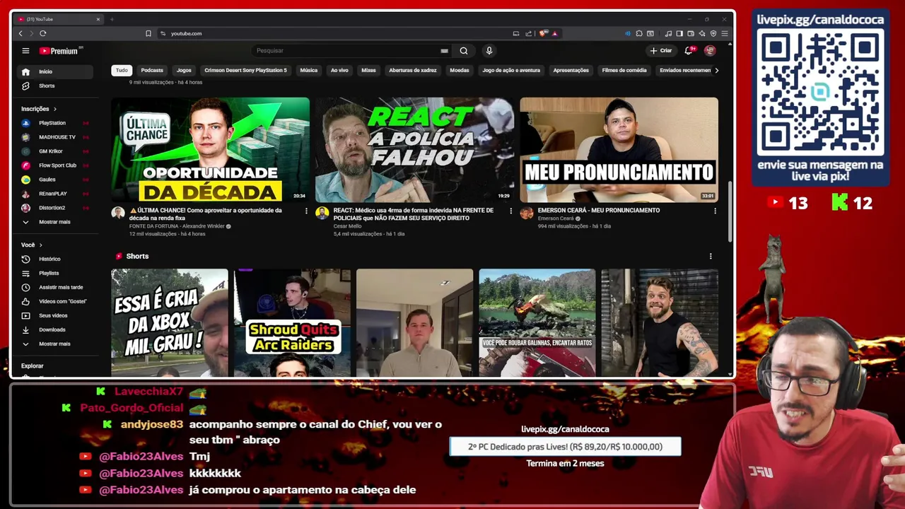Click the VPN shield icon in toolbar
The image size is (905, 509).
(x=713, y=33)
